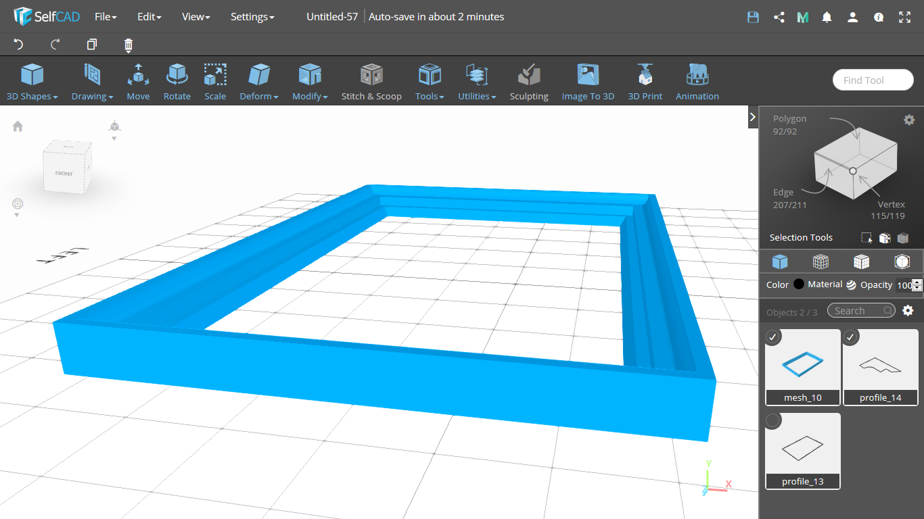The height and width of the screenshot is (519, 924).
Task: Click the share icon
Action: 779,17
